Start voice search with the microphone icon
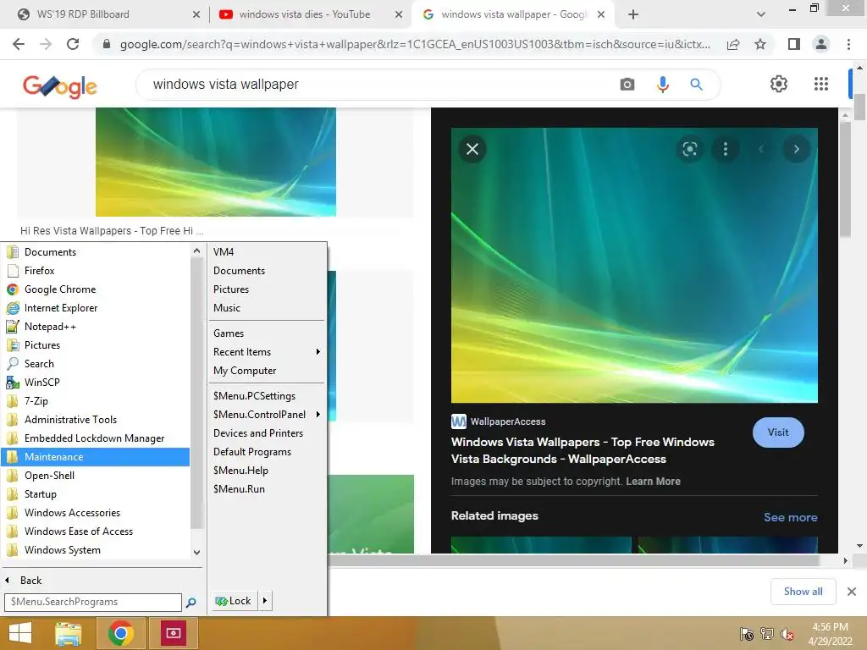The image size is (867, 650). tap(662, 84)
